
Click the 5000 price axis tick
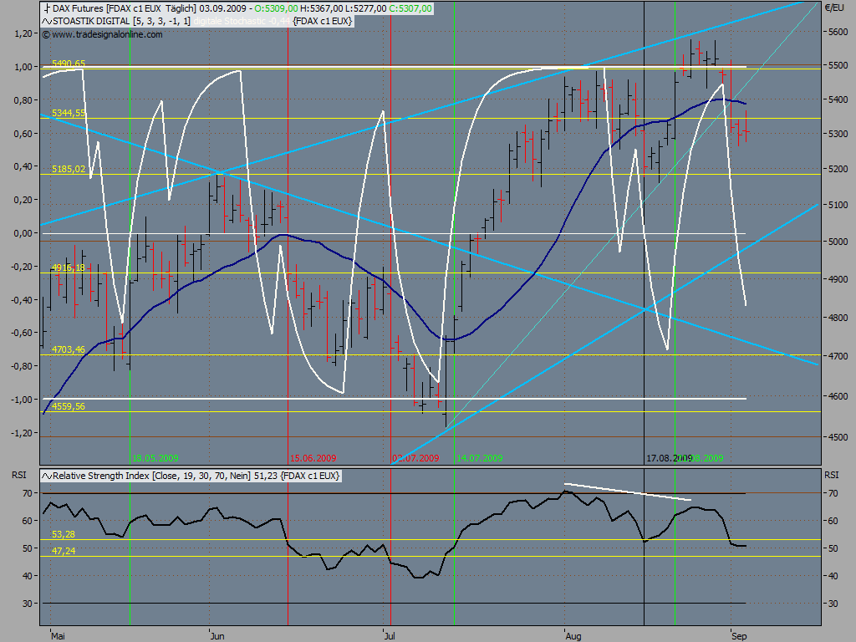click(838, 242)
